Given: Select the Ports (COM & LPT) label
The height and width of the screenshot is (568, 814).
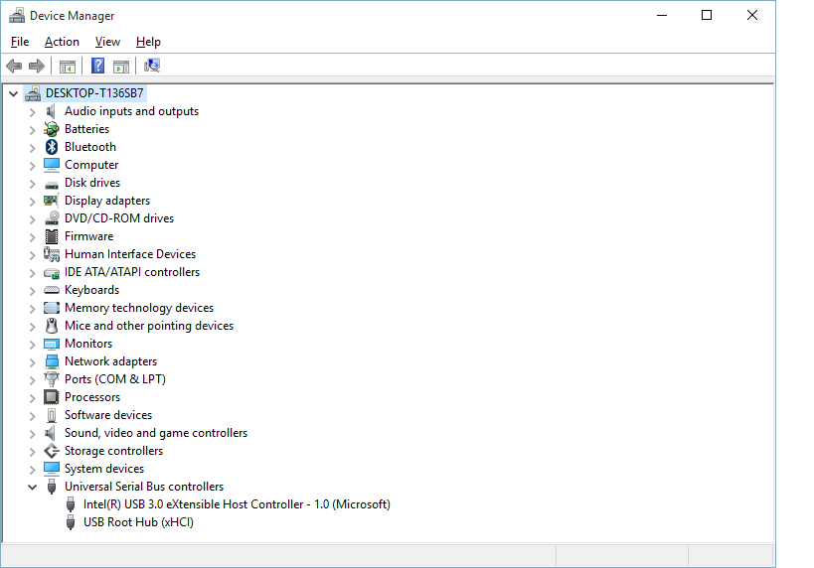Looking at the screenshot, I should (x=115, y=379).
